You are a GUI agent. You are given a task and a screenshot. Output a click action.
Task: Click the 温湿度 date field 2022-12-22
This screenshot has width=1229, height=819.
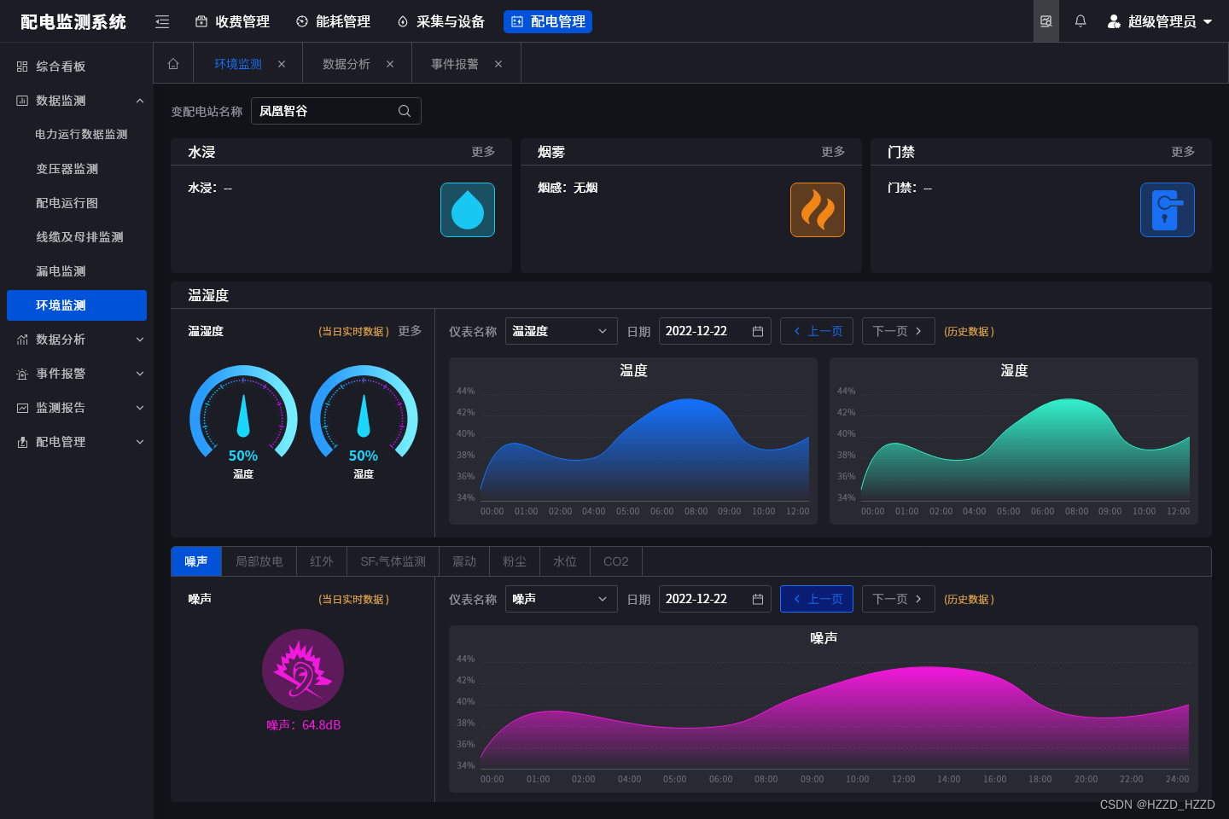click(x=715, y=331)
